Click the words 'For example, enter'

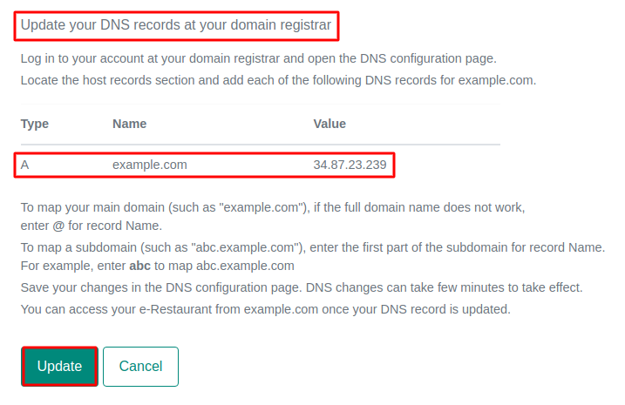73,266
